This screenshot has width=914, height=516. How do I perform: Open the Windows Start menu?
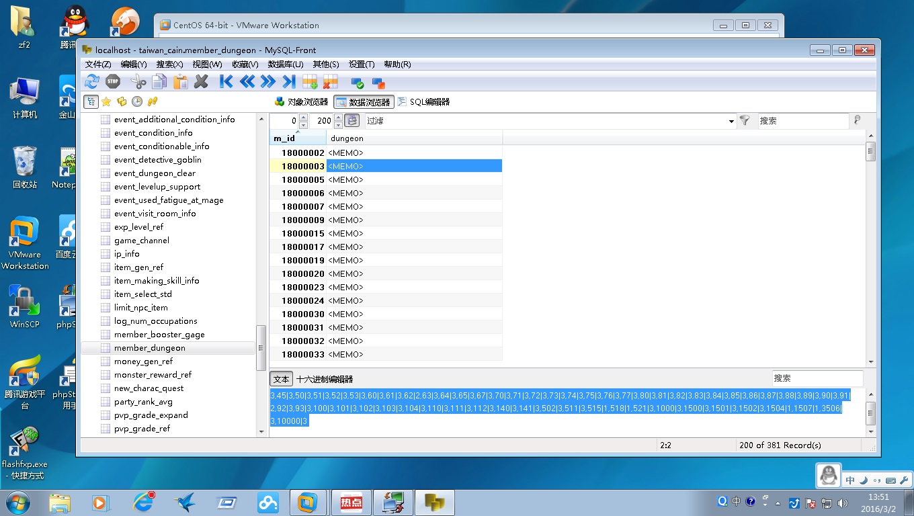click(x=18, y=502)
